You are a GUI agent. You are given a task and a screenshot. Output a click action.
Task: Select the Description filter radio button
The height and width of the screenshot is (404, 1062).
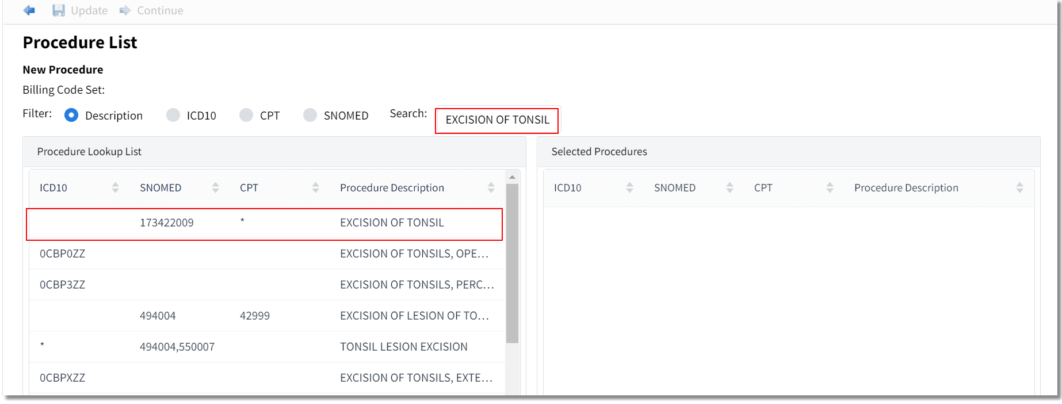coord(71,115)
